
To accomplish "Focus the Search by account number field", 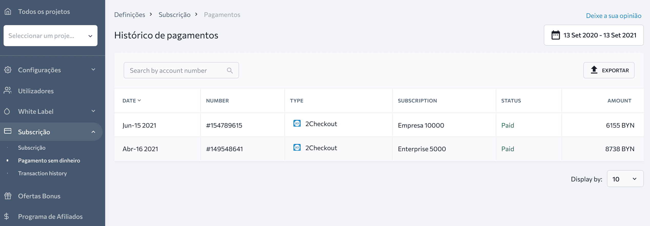I will 181,70.
